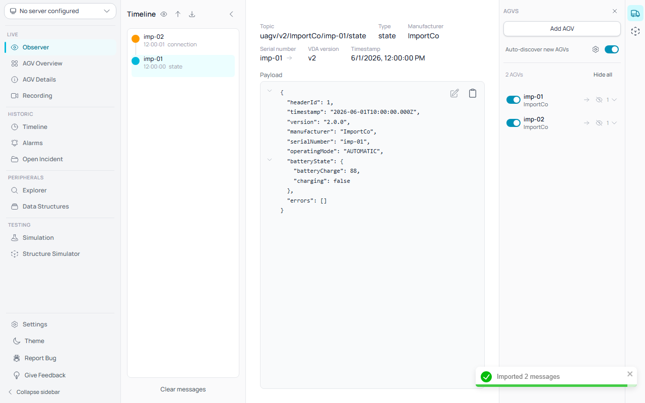The image size is (645, 403).
Task: Click the timeline download icon
Action: [192, 14]
